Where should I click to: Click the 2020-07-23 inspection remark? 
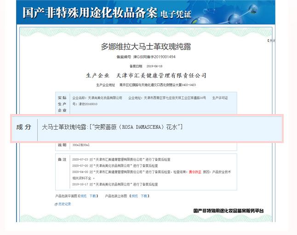click(x=121, y=160)
